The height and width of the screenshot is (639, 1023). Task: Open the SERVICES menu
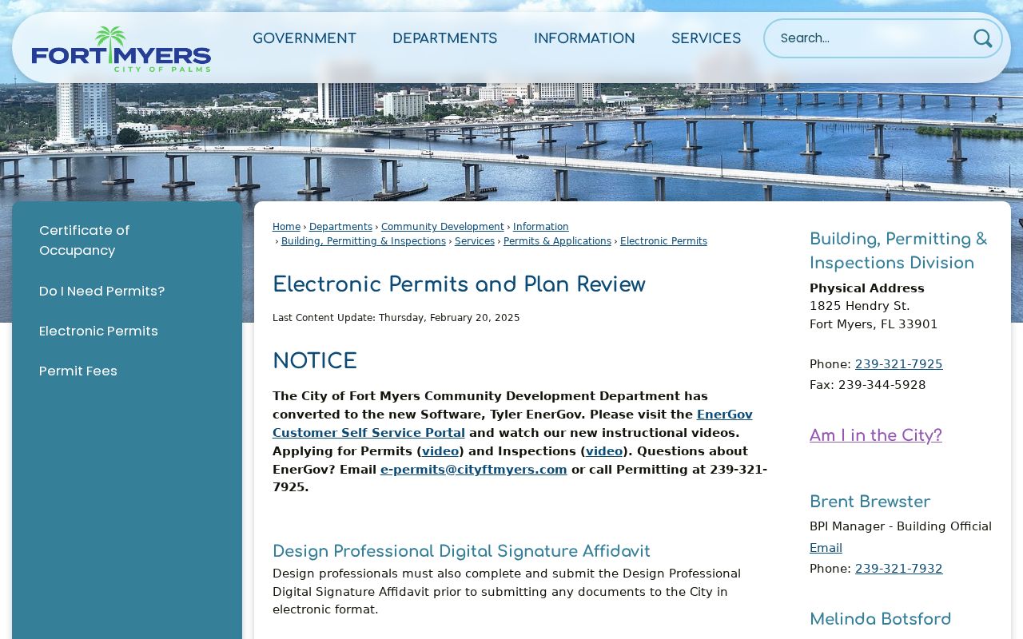(x=706, y=38)
